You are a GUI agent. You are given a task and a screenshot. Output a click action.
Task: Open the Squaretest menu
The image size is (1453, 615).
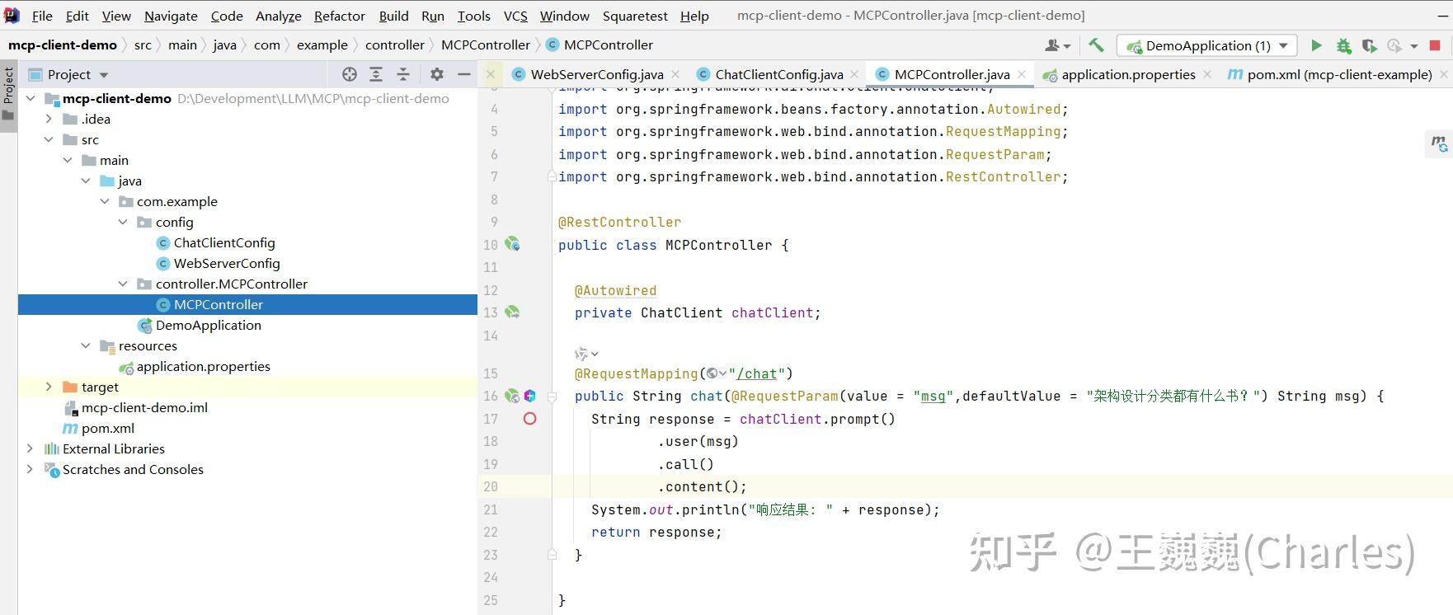tap(635, 16)
